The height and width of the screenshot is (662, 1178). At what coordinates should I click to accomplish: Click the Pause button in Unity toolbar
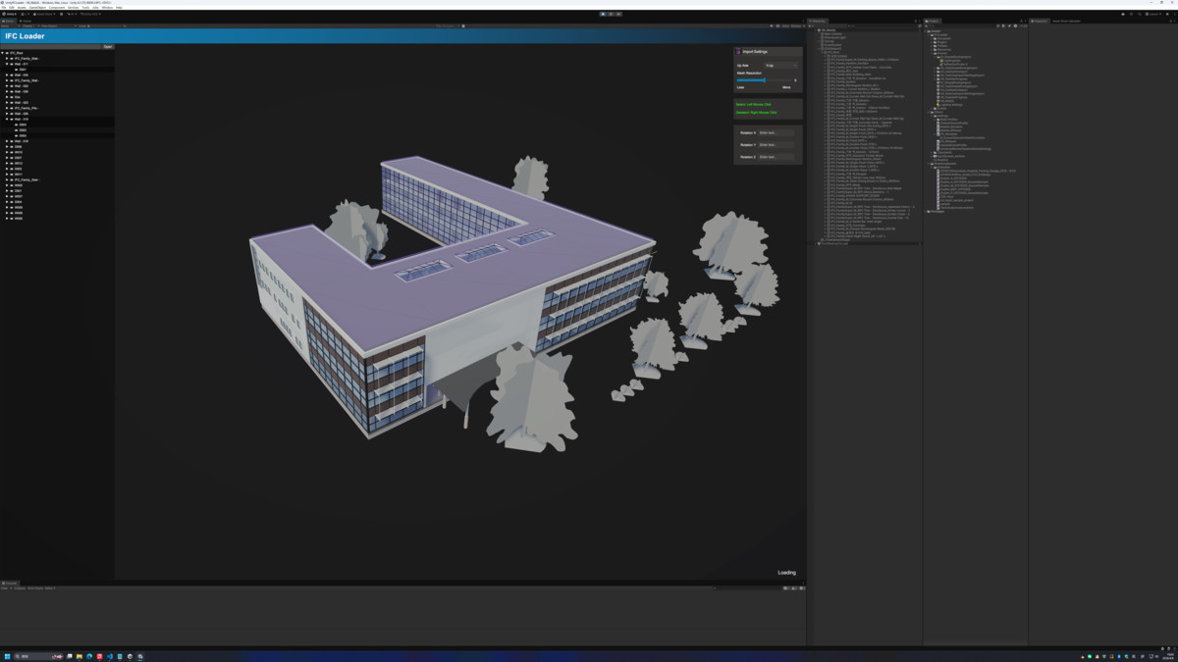[611, 14]
